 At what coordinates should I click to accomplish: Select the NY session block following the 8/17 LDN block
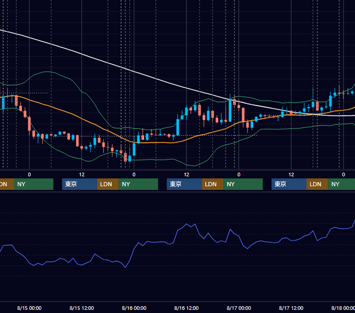[341, 184]
